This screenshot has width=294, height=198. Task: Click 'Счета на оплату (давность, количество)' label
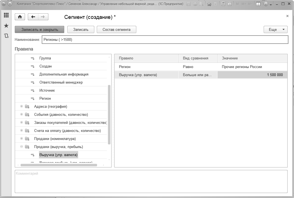coord(67,131)
